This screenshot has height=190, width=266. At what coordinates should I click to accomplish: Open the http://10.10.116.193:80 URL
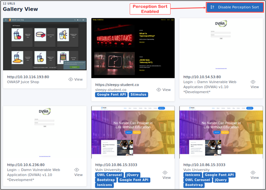tap(28, 77)
